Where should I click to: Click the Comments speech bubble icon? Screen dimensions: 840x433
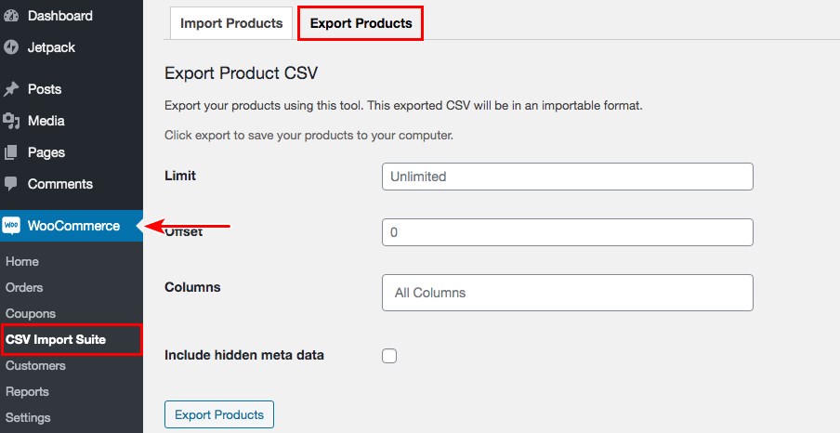coord(11,184)
